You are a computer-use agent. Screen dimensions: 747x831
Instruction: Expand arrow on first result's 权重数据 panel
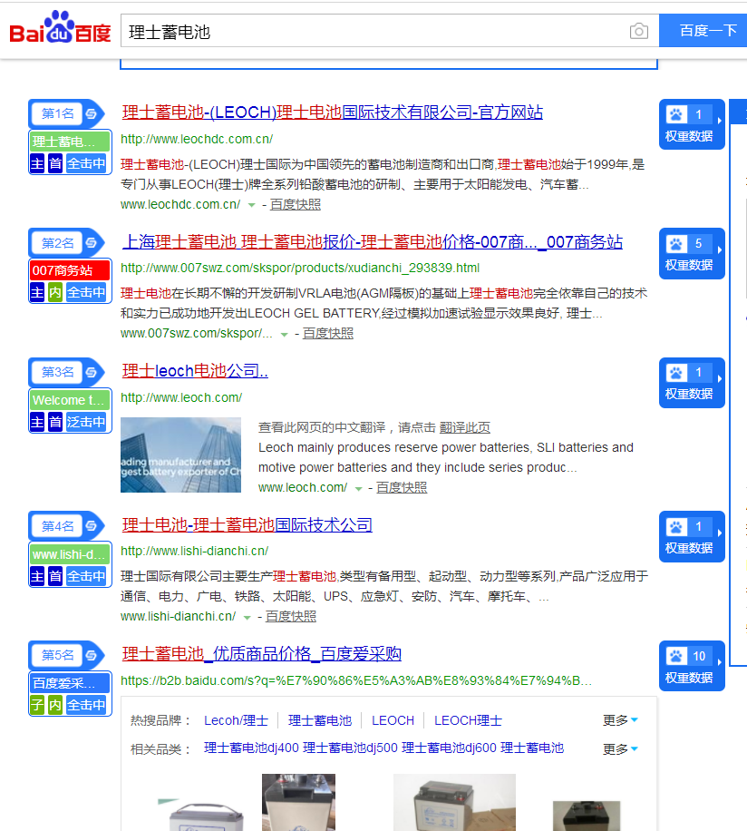click(x=720, y=121)
